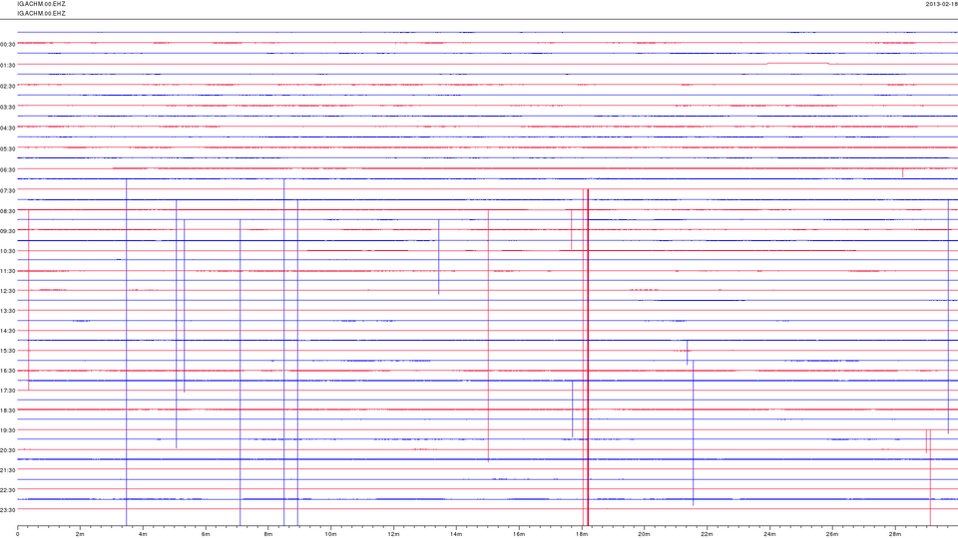Click the 16m axis tick label
The width and height of the screenshot is (958, 538).
(519, 534)
